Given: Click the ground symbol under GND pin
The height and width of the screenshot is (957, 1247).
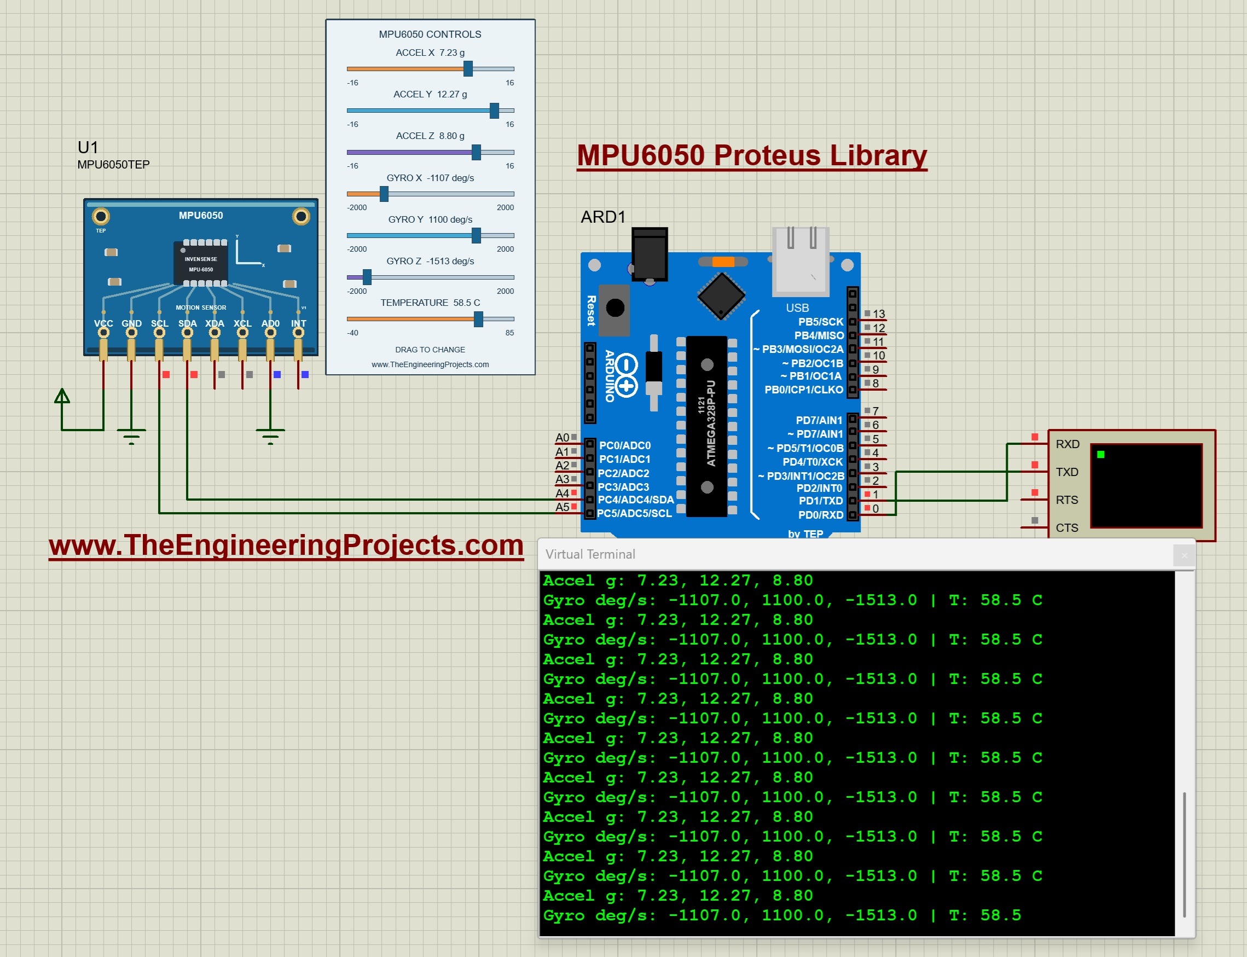Looking at the screenshot, I should click(x=131, y=436).
